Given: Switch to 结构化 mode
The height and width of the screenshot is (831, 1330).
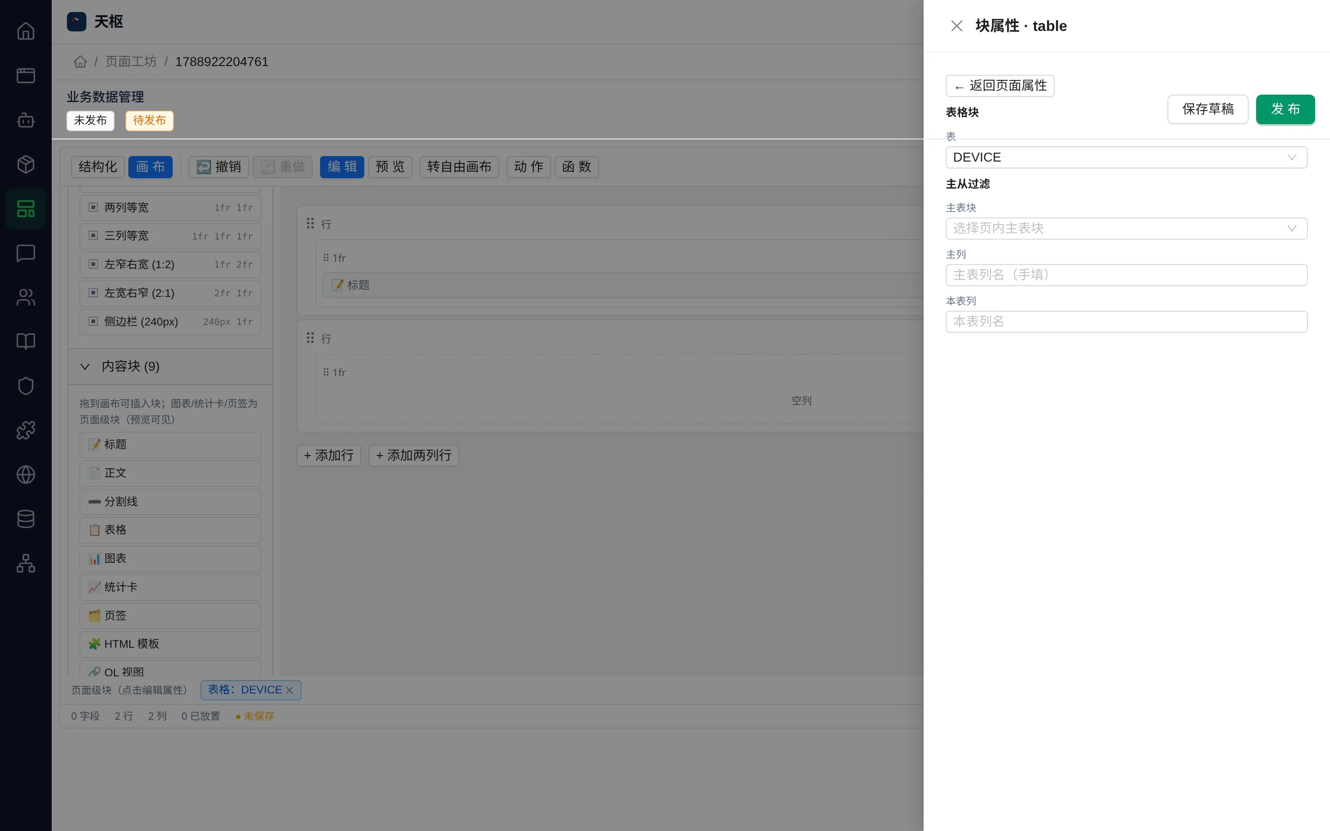Looking at the screenshot, I should (x=98, y=167).
